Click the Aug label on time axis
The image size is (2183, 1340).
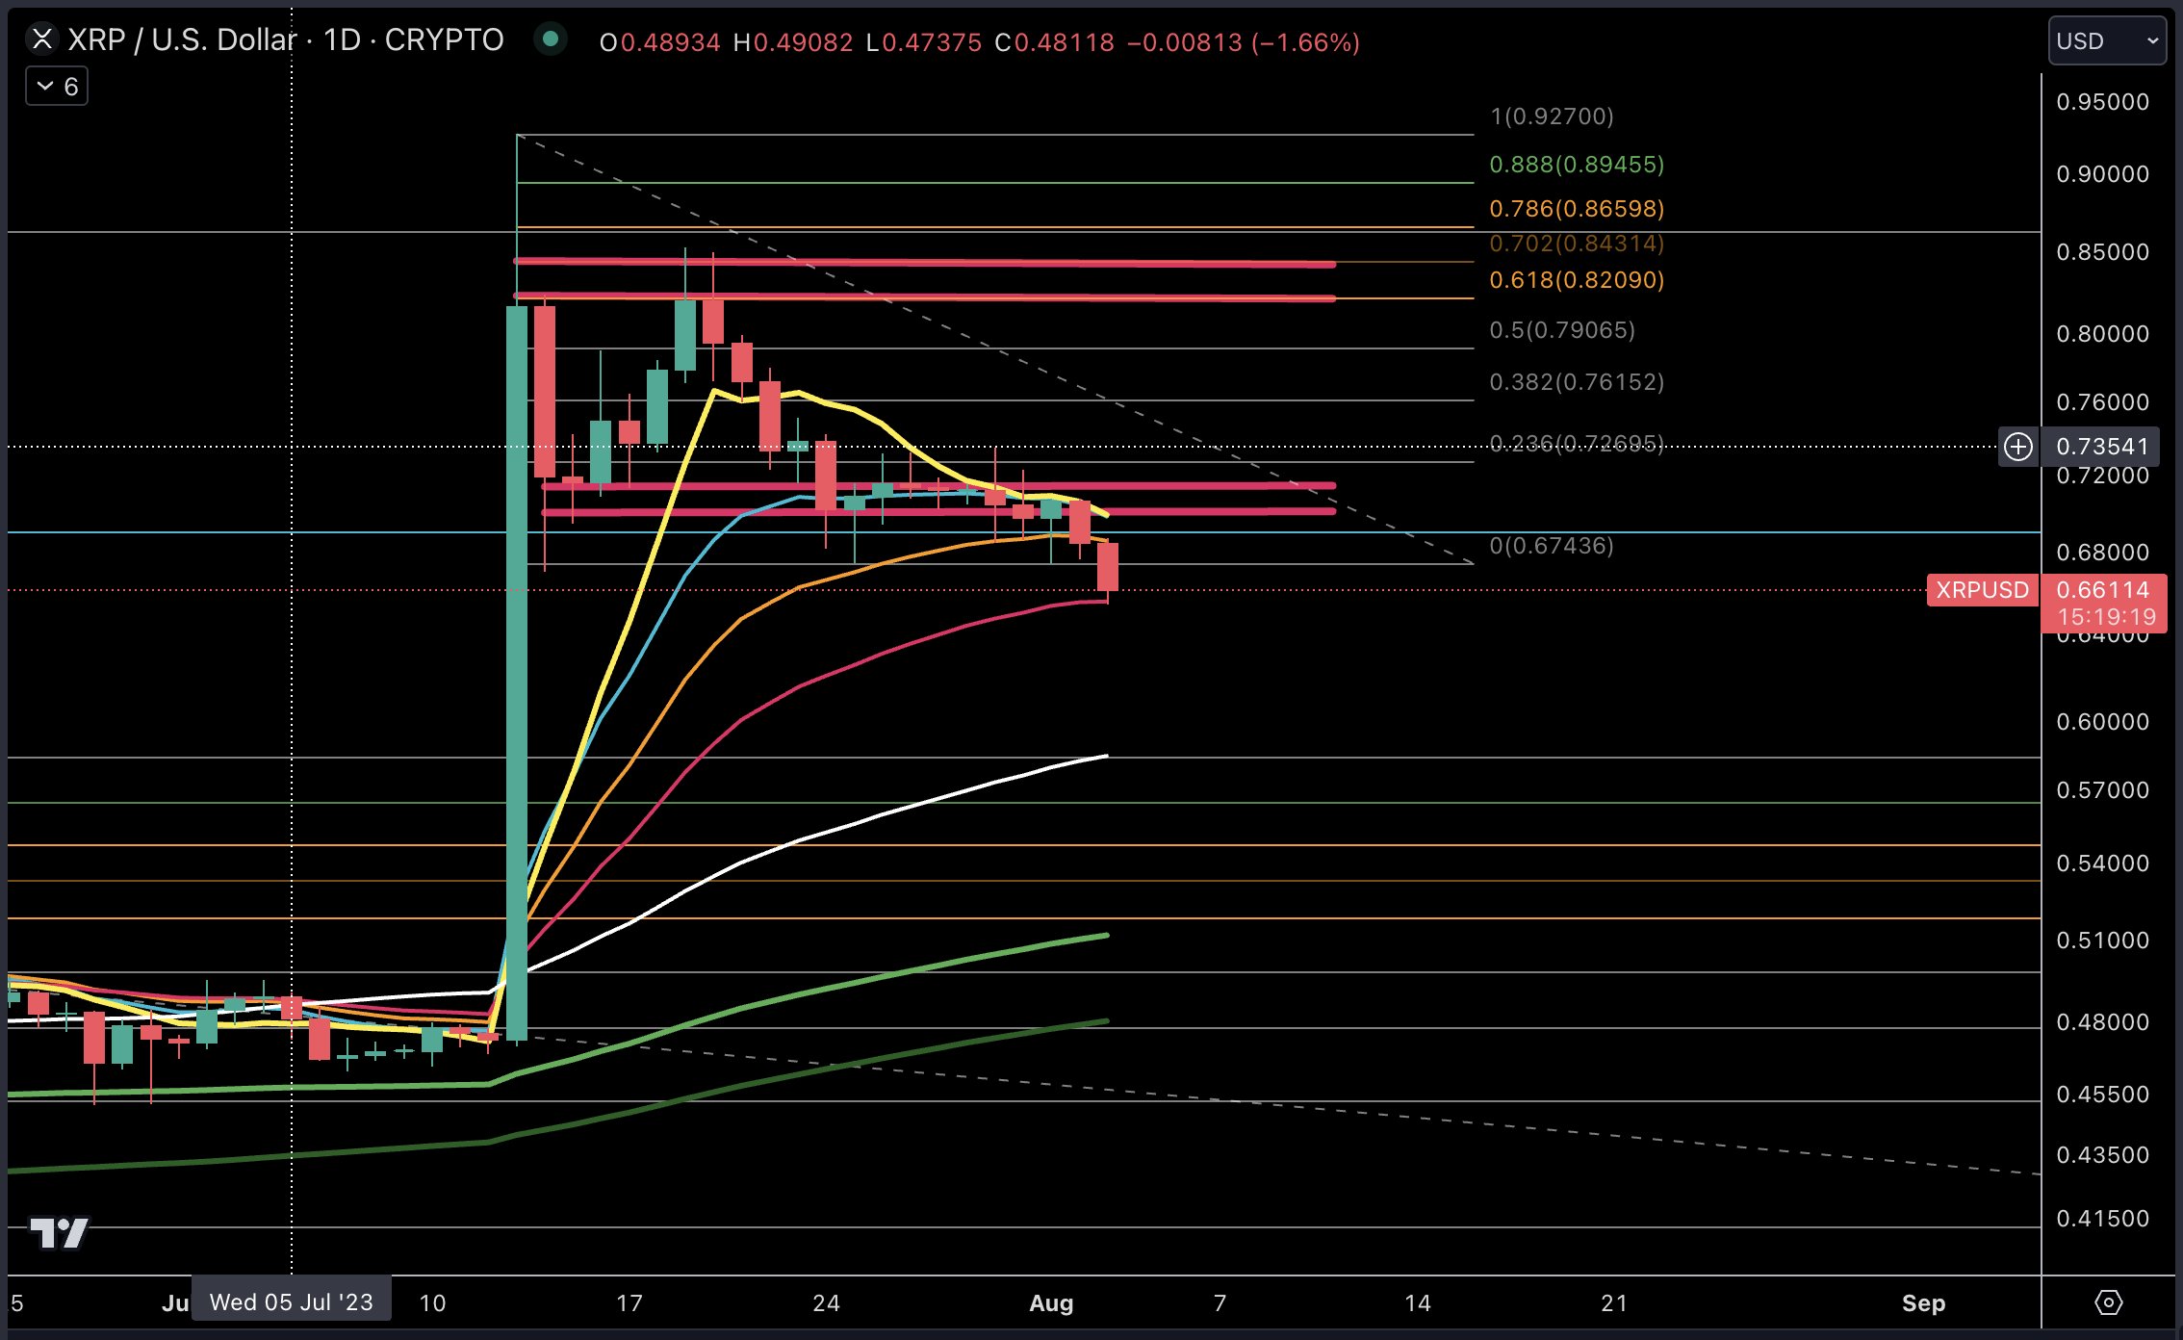pyautogui.click(x=1051, y=1302)
